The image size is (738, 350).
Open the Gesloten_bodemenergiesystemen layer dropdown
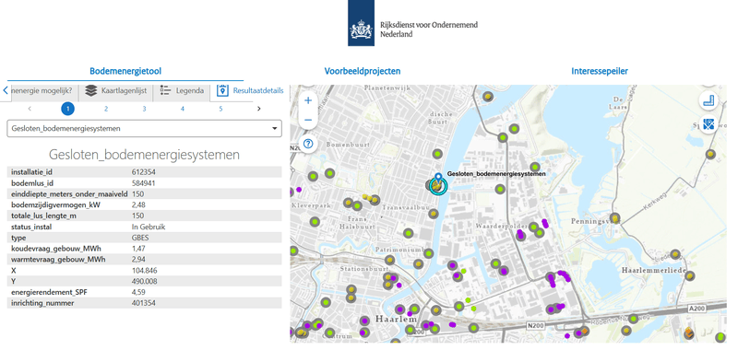tap(144, 128)
